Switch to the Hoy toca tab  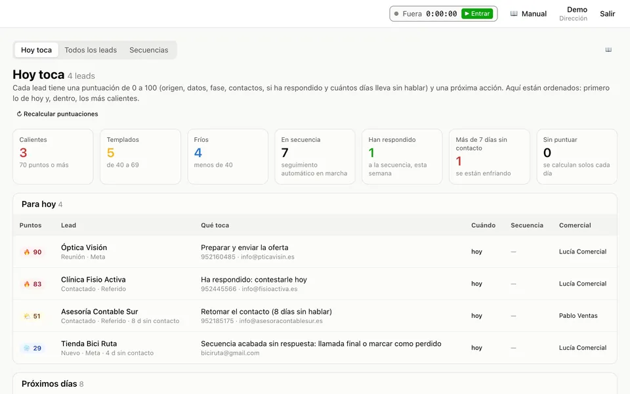tap(36, 50)
